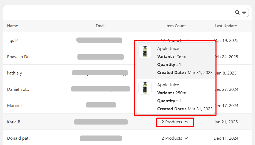255x145 pixels.
Task: Click the second Apple Juice bottle thumbnail
Action: pyautogui.click(x=145, y=88)
